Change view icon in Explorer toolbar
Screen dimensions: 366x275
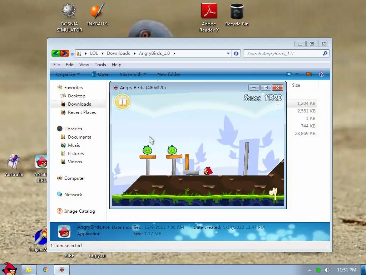click(289, 74)
